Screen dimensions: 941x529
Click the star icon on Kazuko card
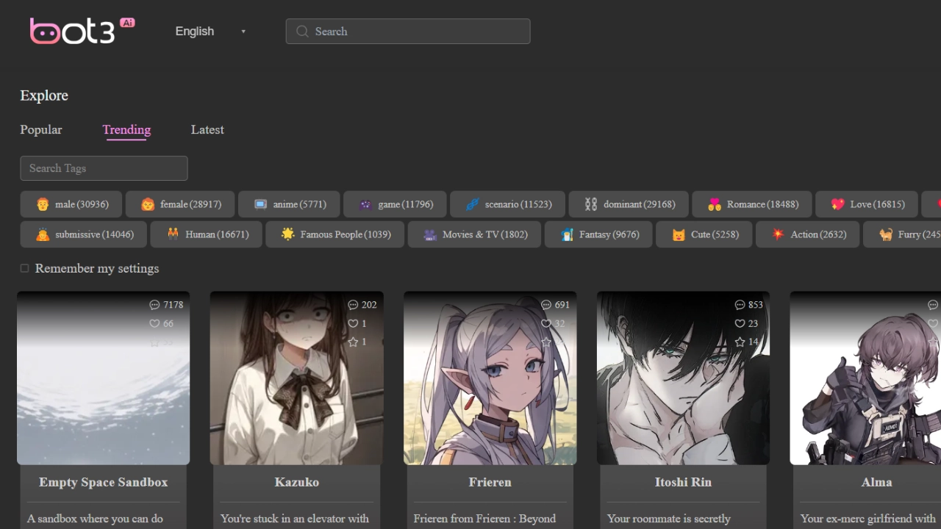pos(353,342)
